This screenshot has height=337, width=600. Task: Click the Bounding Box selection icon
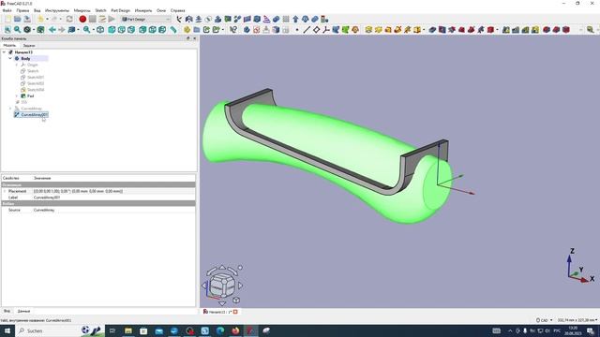click(x=40, y=30)
